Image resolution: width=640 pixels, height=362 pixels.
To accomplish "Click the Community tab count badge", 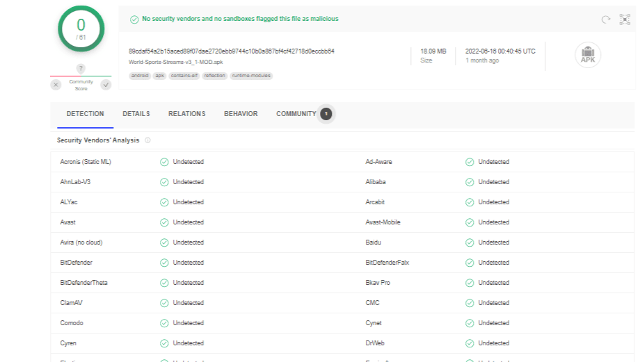I will 326,114.
